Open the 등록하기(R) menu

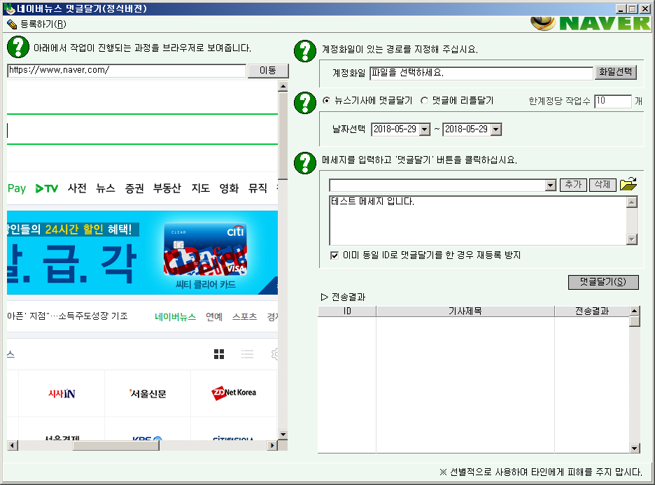click(43, 24)
